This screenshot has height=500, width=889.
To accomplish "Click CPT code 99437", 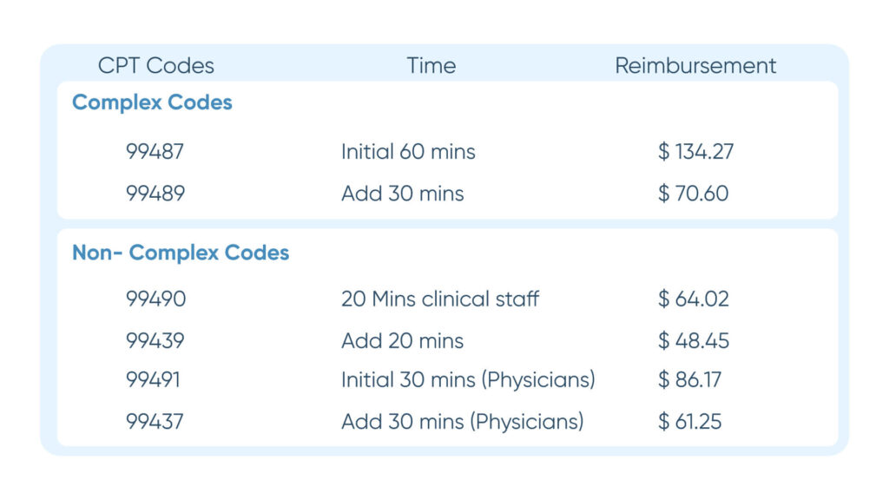I will [155, 422].
